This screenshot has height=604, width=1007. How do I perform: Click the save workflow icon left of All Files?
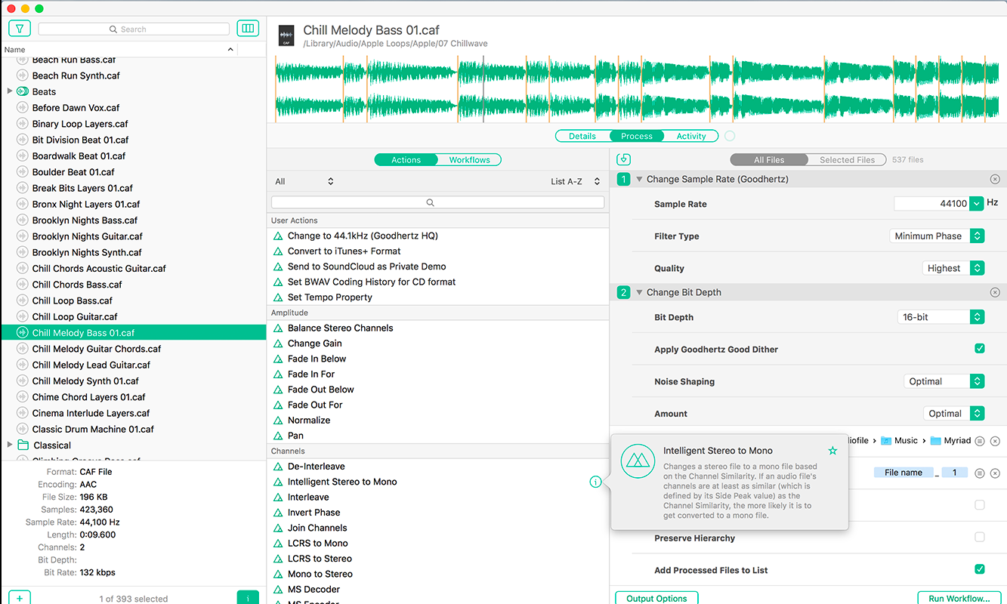pyautogui.click(x=623, y=159)
